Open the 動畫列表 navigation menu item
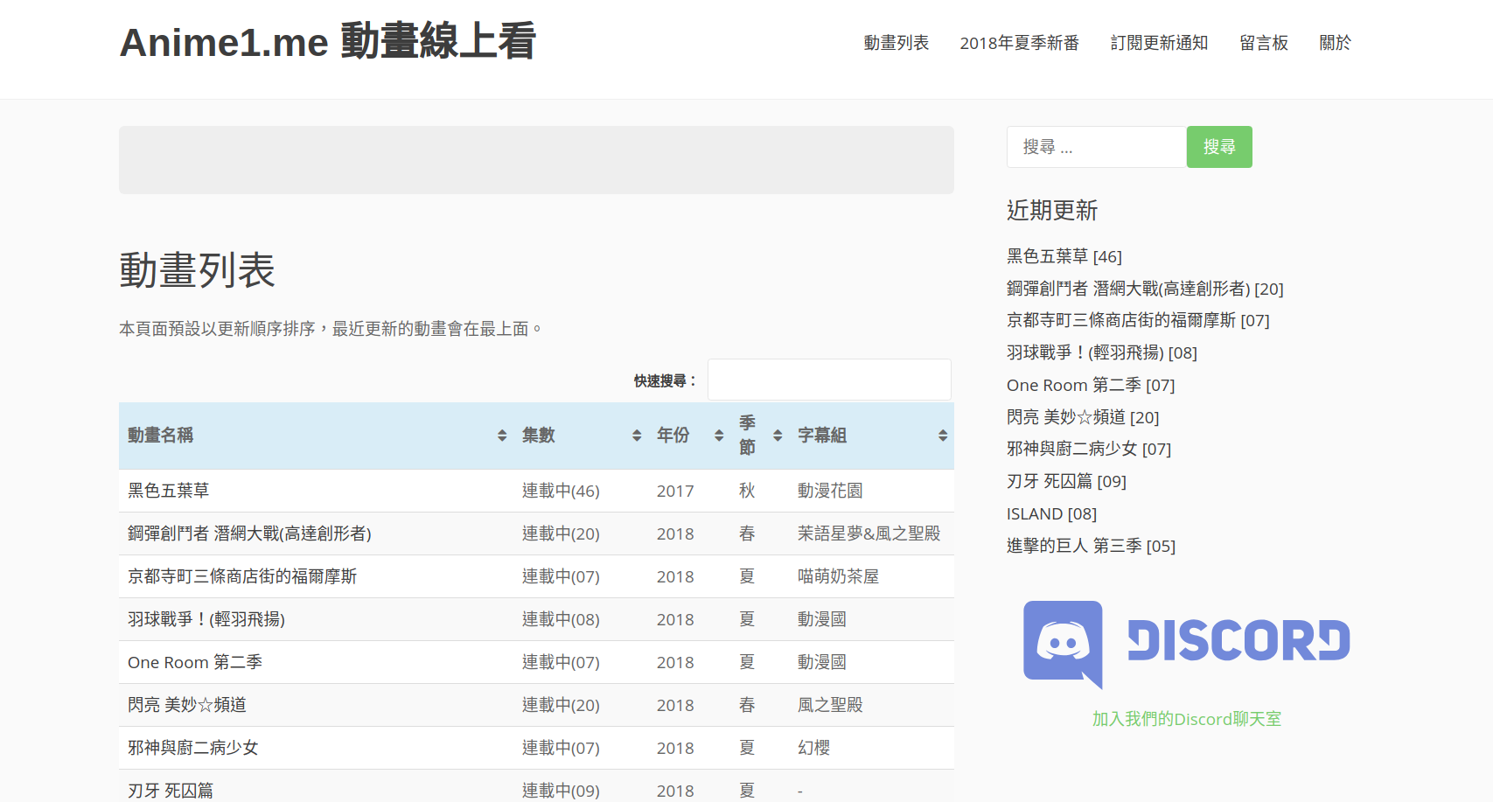 (x=896, y=43)
